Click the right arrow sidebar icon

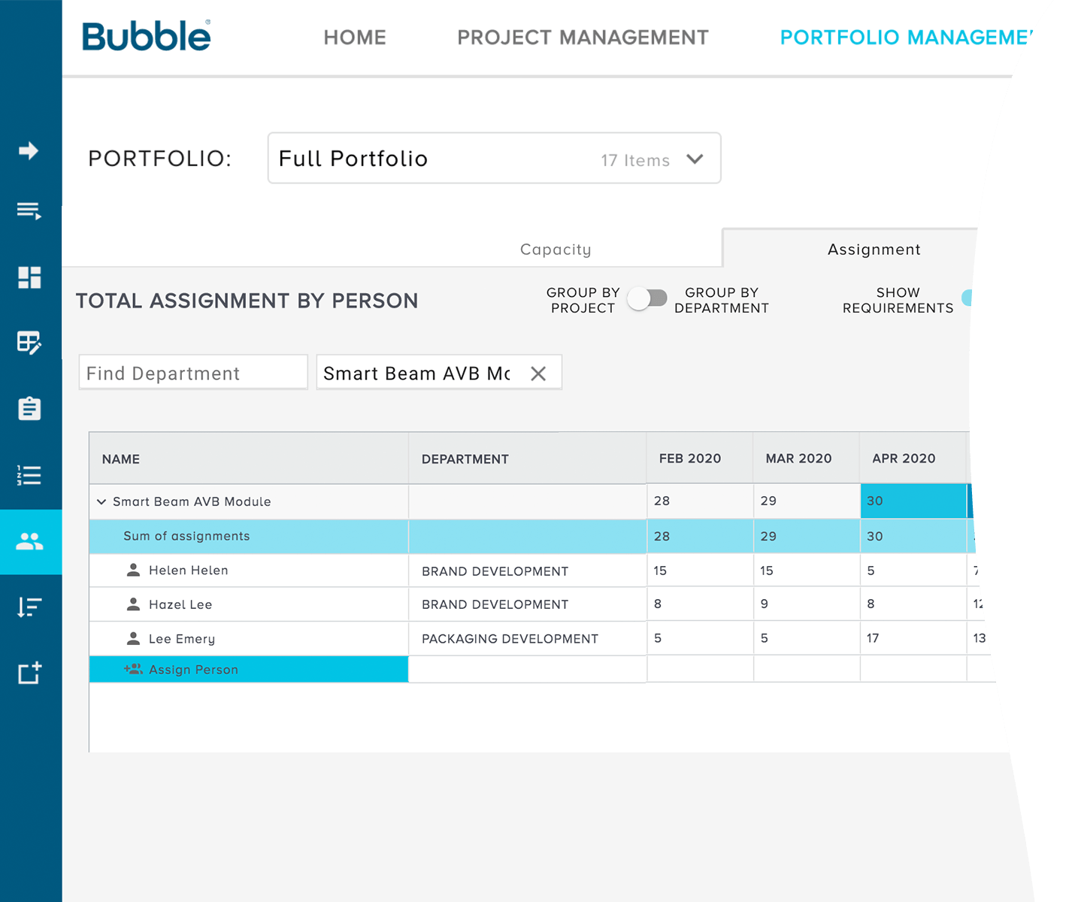29,151
